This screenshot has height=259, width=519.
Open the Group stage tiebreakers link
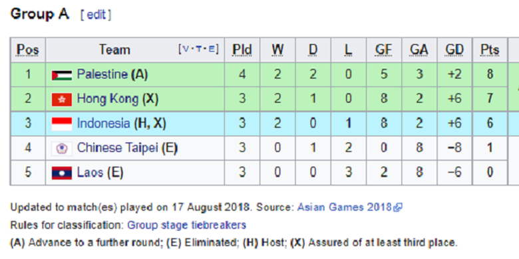tap(187, 225)
